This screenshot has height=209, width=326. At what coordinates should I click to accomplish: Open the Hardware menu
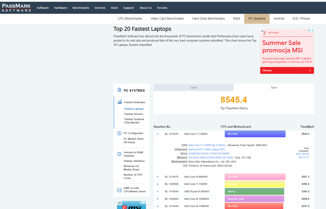click(61, 8)
